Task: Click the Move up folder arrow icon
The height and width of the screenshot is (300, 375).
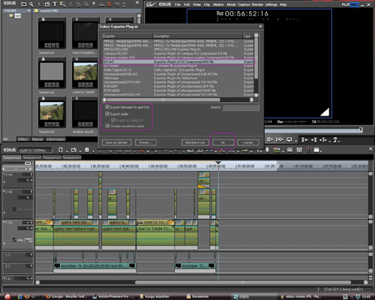Action: coord(39,4)
